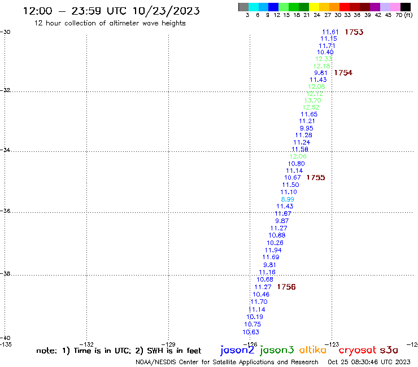Click the wave height value 11.50
Viewport: 418px width, 367px height.
291,185
